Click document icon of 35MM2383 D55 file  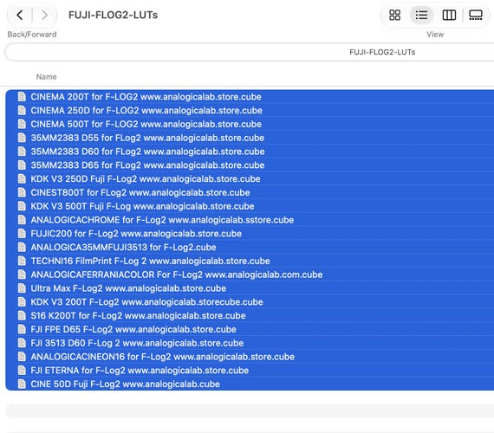point(22,138)
